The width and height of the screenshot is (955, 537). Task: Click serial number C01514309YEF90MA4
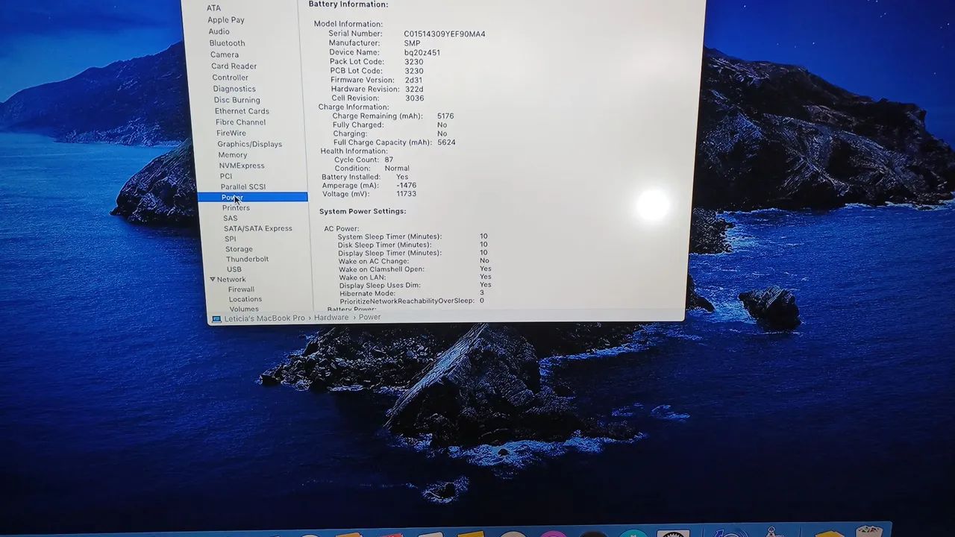tap(445, 34)
